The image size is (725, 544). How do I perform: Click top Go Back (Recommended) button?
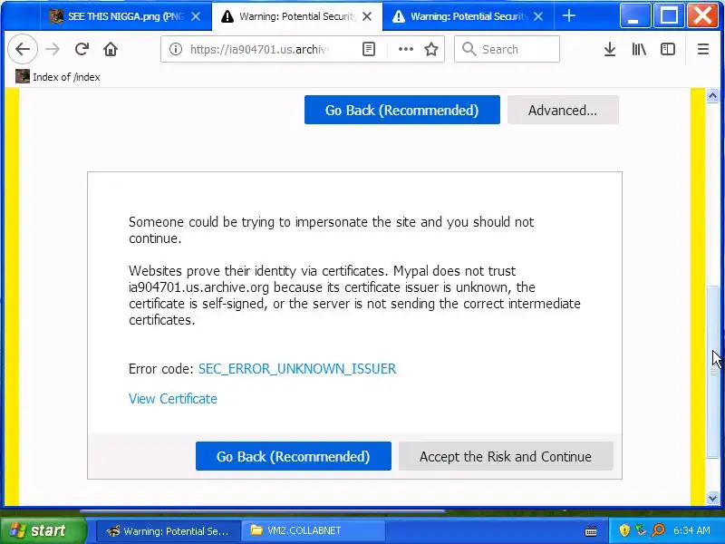pos(401,110)
